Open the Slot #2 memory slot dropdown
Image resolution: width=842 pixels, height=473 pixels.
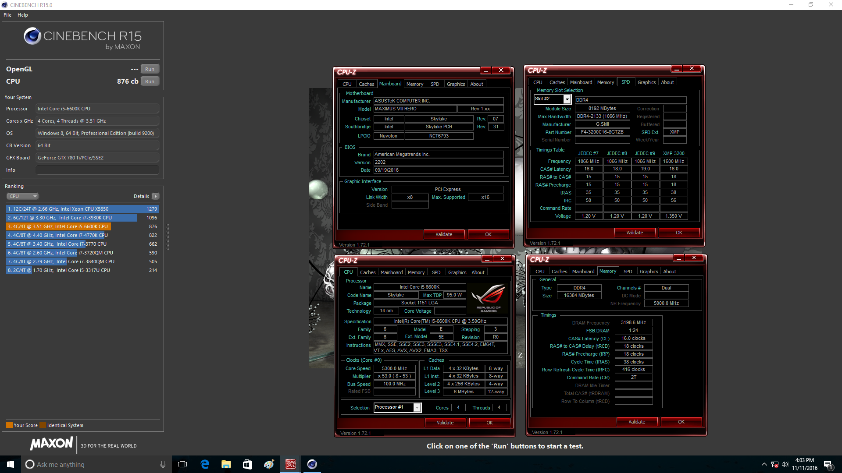[567, 99]
